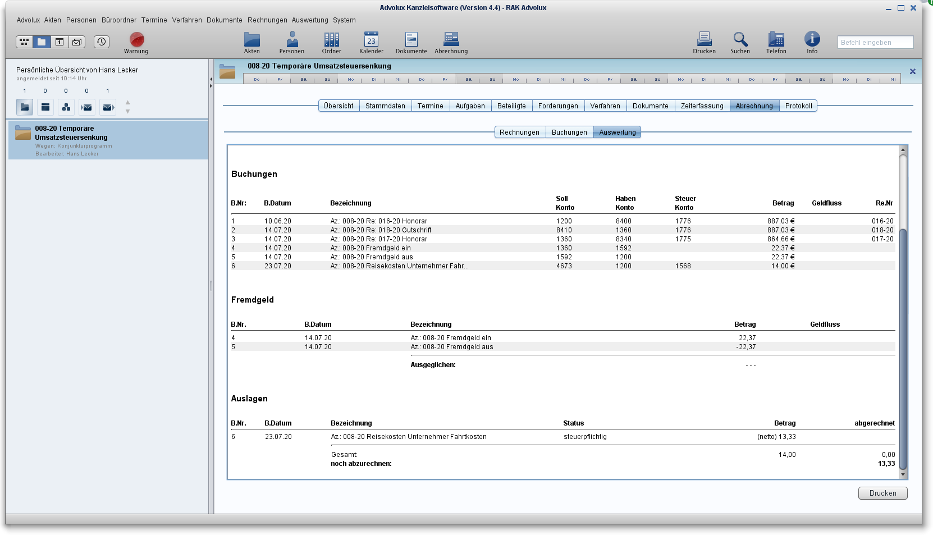This screenshot has height=535, width=933.
Task: Switch to the calendar view toggle
Action: coord(59,42)
